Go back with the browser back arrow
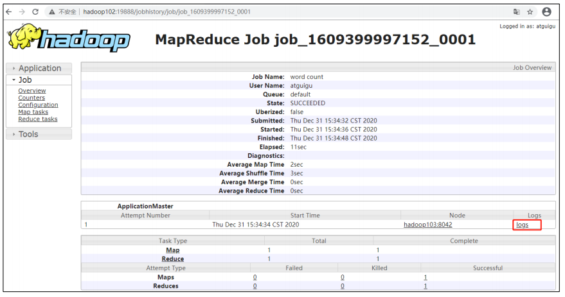Image resolution: width=565 pixels, height=297 pixels. (x=8, y=12)
